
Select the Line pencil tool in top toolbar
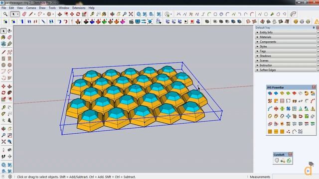click(x=31, y=14)
